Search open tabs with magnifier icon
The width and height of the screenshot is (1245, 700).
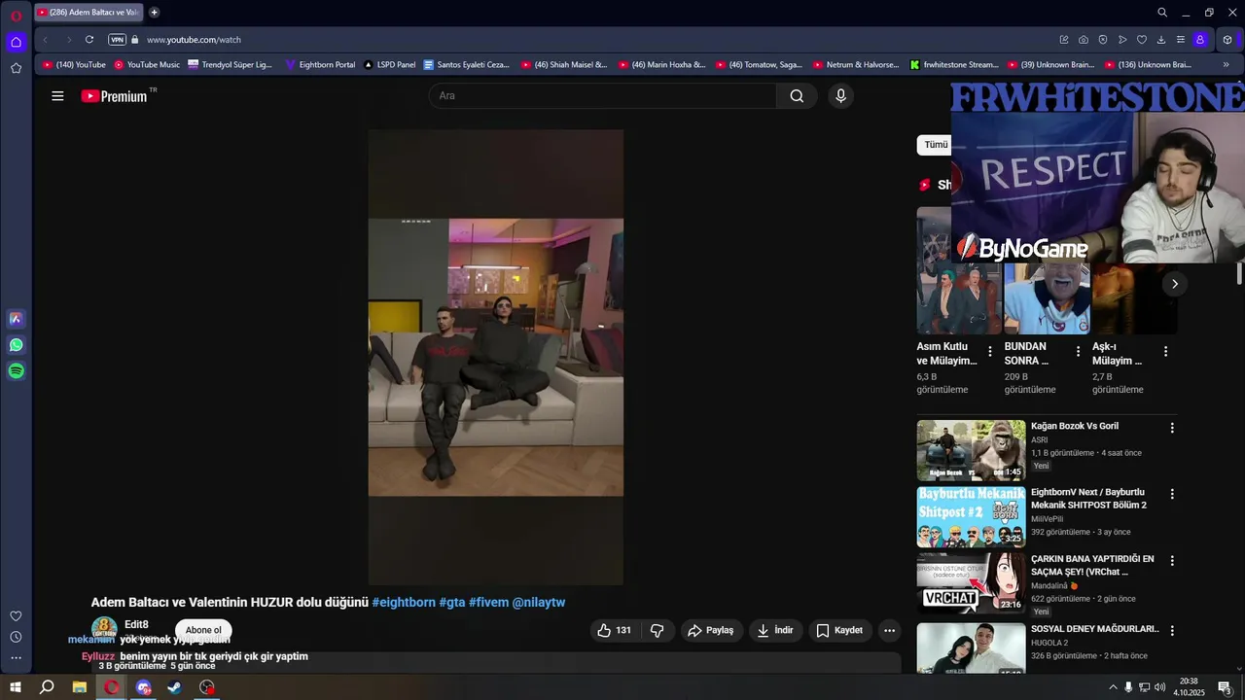[1162, 13]
